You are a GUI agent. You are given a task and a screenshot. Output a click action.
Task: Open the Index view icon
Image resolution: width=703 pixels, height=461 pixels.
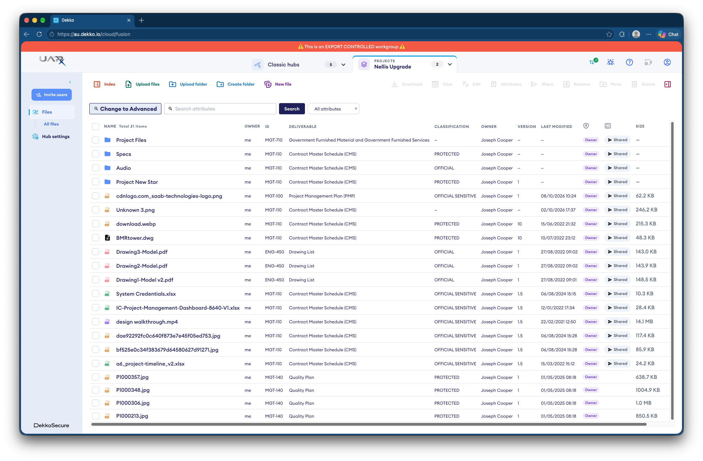(97, 84)
